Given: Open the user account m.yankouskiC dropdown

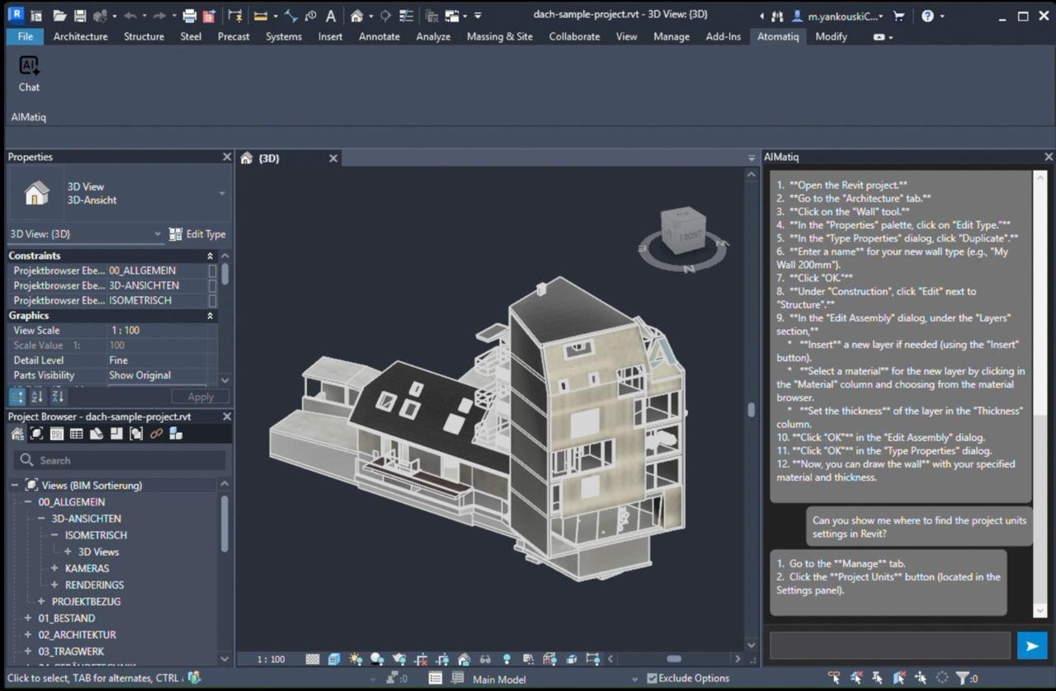Looking at the screenshot, I should (x=838, y=16).
